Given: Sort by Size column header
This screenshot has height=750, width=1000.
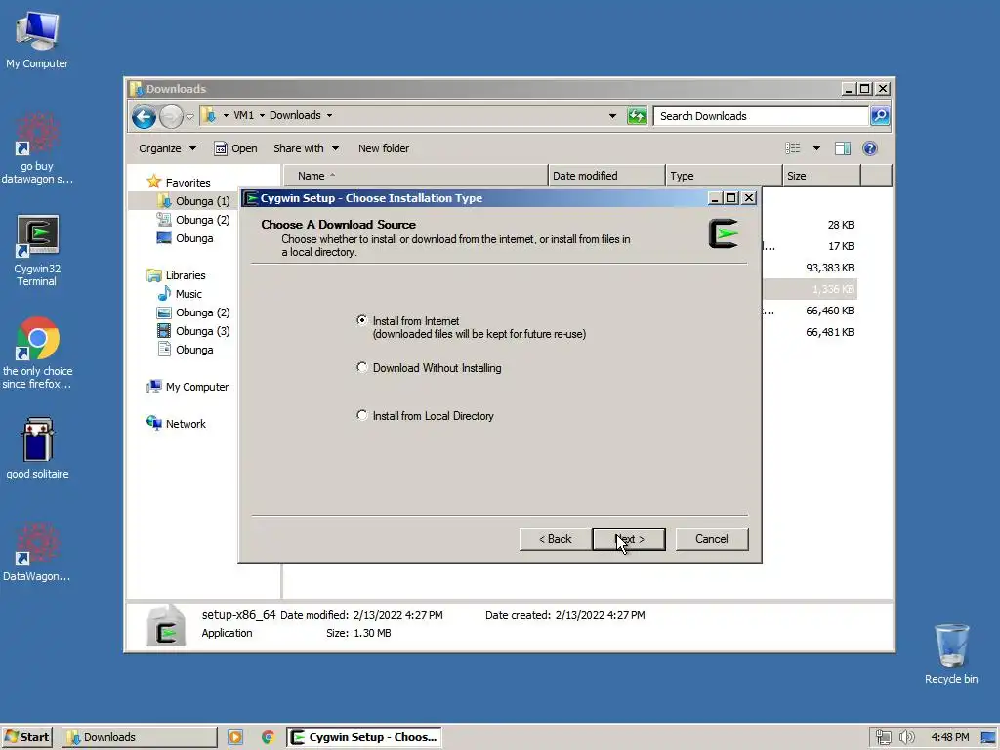Looking at the screenshot, I should (x=821, y=176).
